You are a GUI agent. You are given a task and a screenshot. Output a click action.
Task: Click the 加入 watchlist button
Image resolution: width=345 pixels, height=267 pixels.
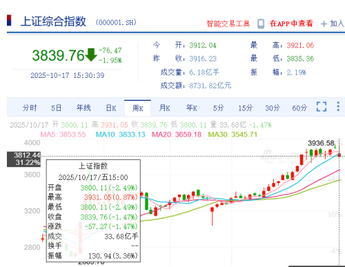[x=337, y=23]
